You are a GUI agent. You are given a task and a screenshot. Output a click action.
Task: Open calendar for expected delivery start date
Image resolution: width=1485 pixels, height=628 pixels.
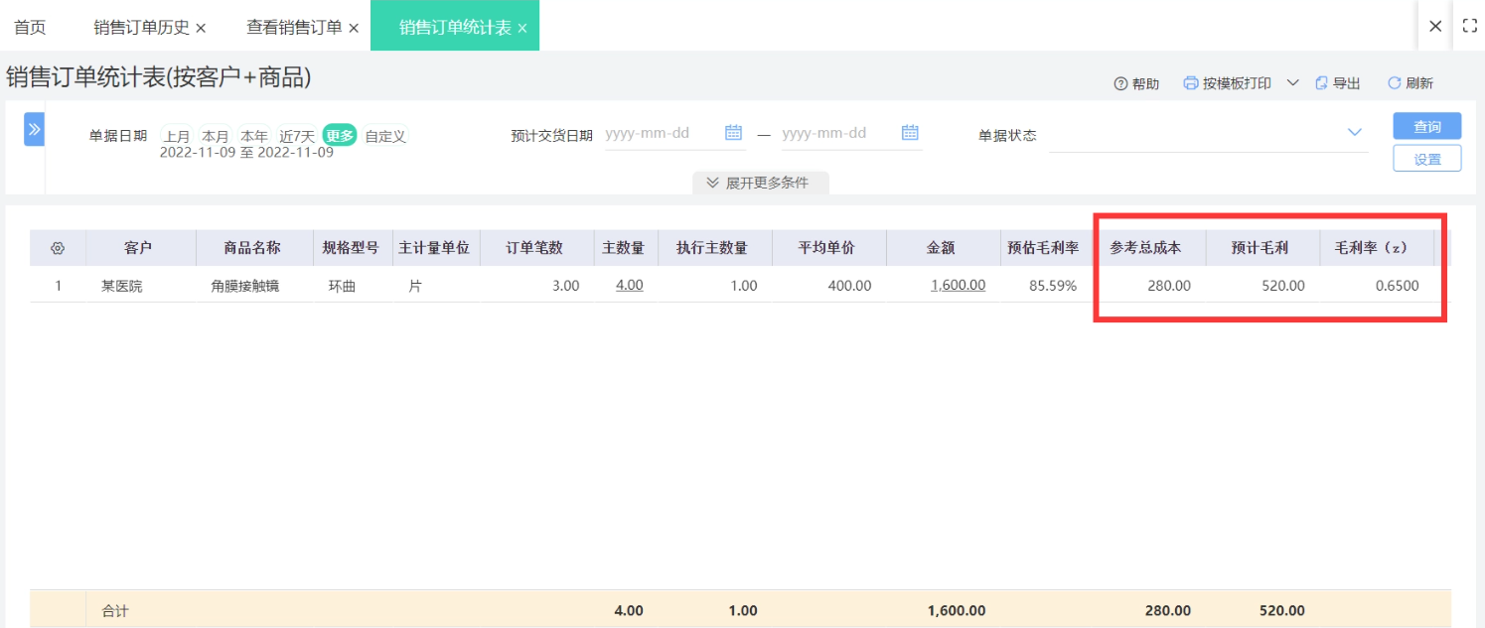coord(733,133)
